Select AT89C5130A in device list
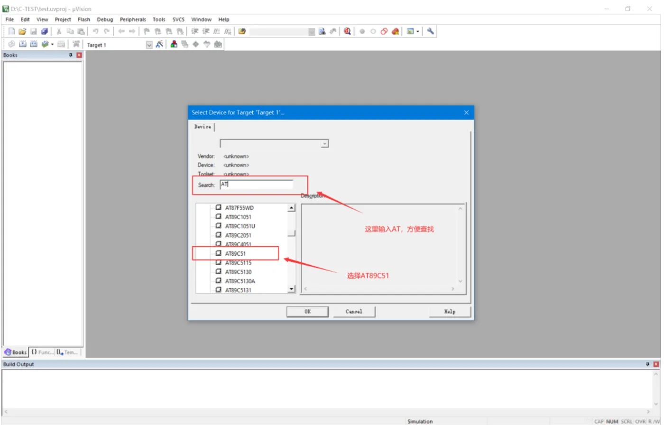 pos(240,281)
